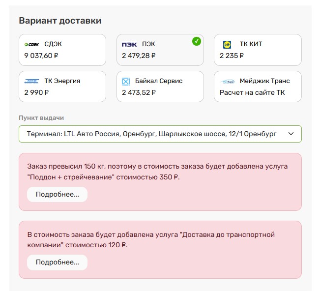The width and height of the screenshot is (320, 291).
Task: Click the yellow kit logo icon
Action: tap(227, 45)
